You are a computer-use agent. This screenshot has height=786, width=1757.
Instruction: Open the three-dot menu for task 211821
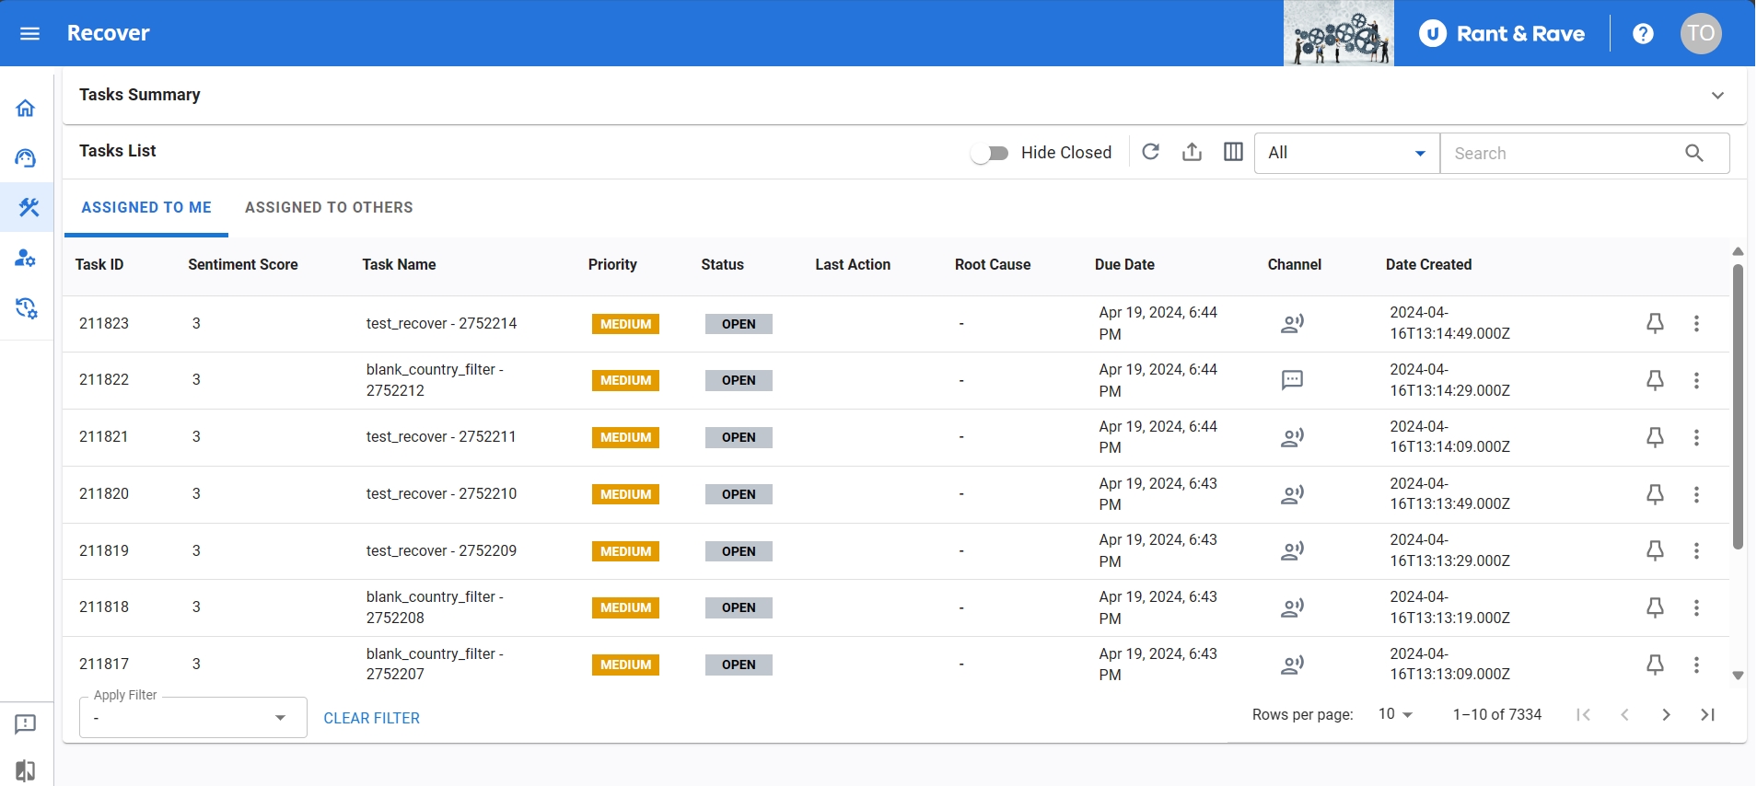[1696, 437]
